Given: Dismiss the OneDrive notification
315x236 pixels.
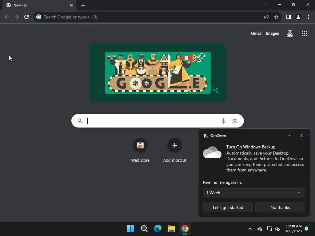Looking at the screenshot, I should [x=302, y=136].
